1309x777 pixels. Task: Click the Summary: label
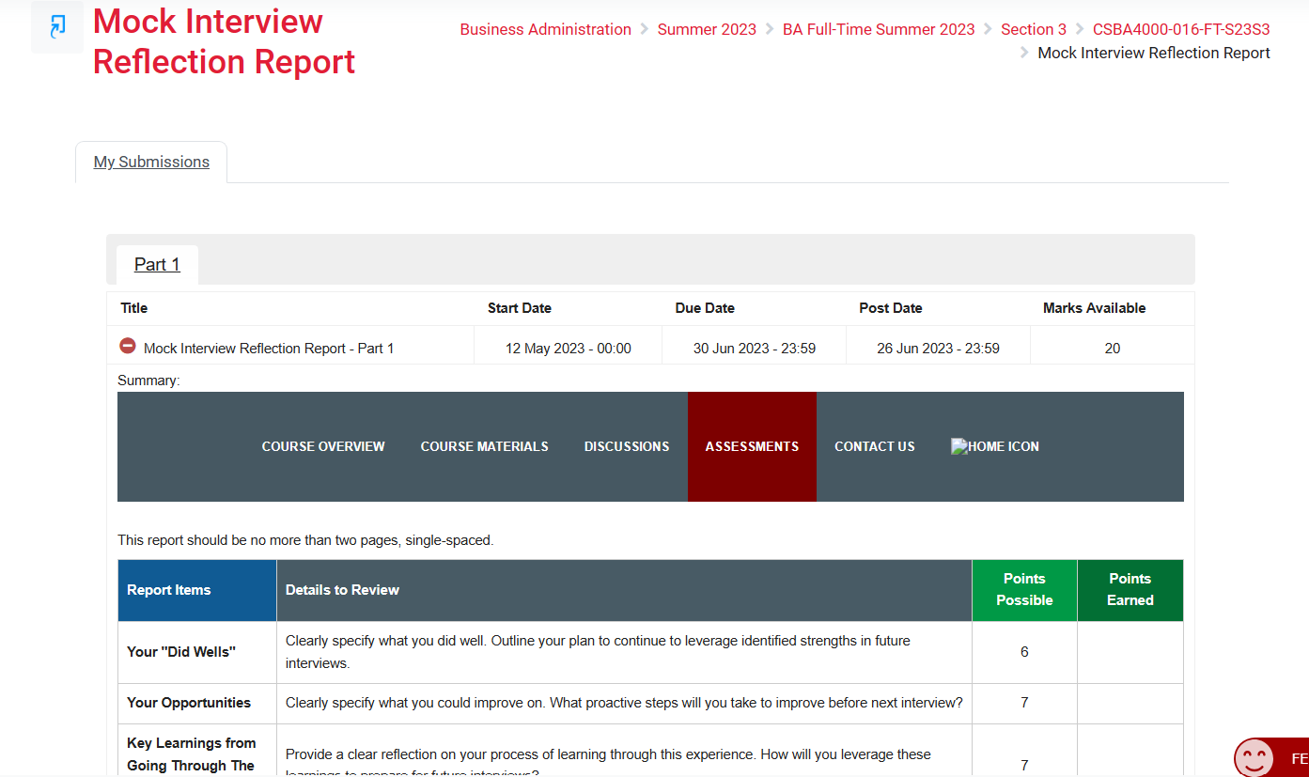[x=148, y=381]
